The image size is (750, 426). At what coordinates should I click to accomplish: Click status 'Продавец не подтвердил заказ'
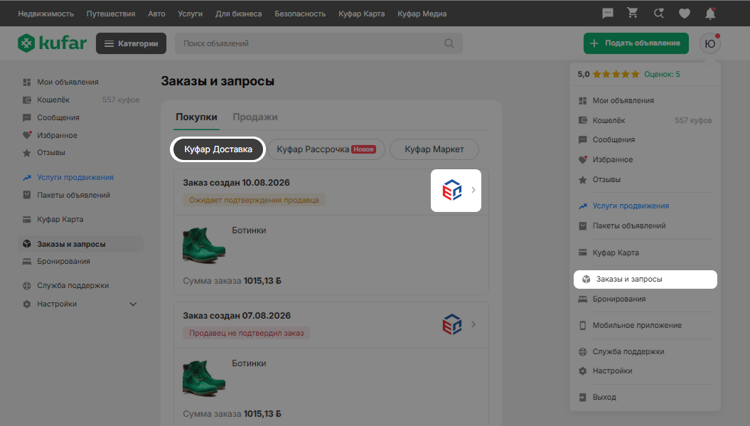(247, 333)
